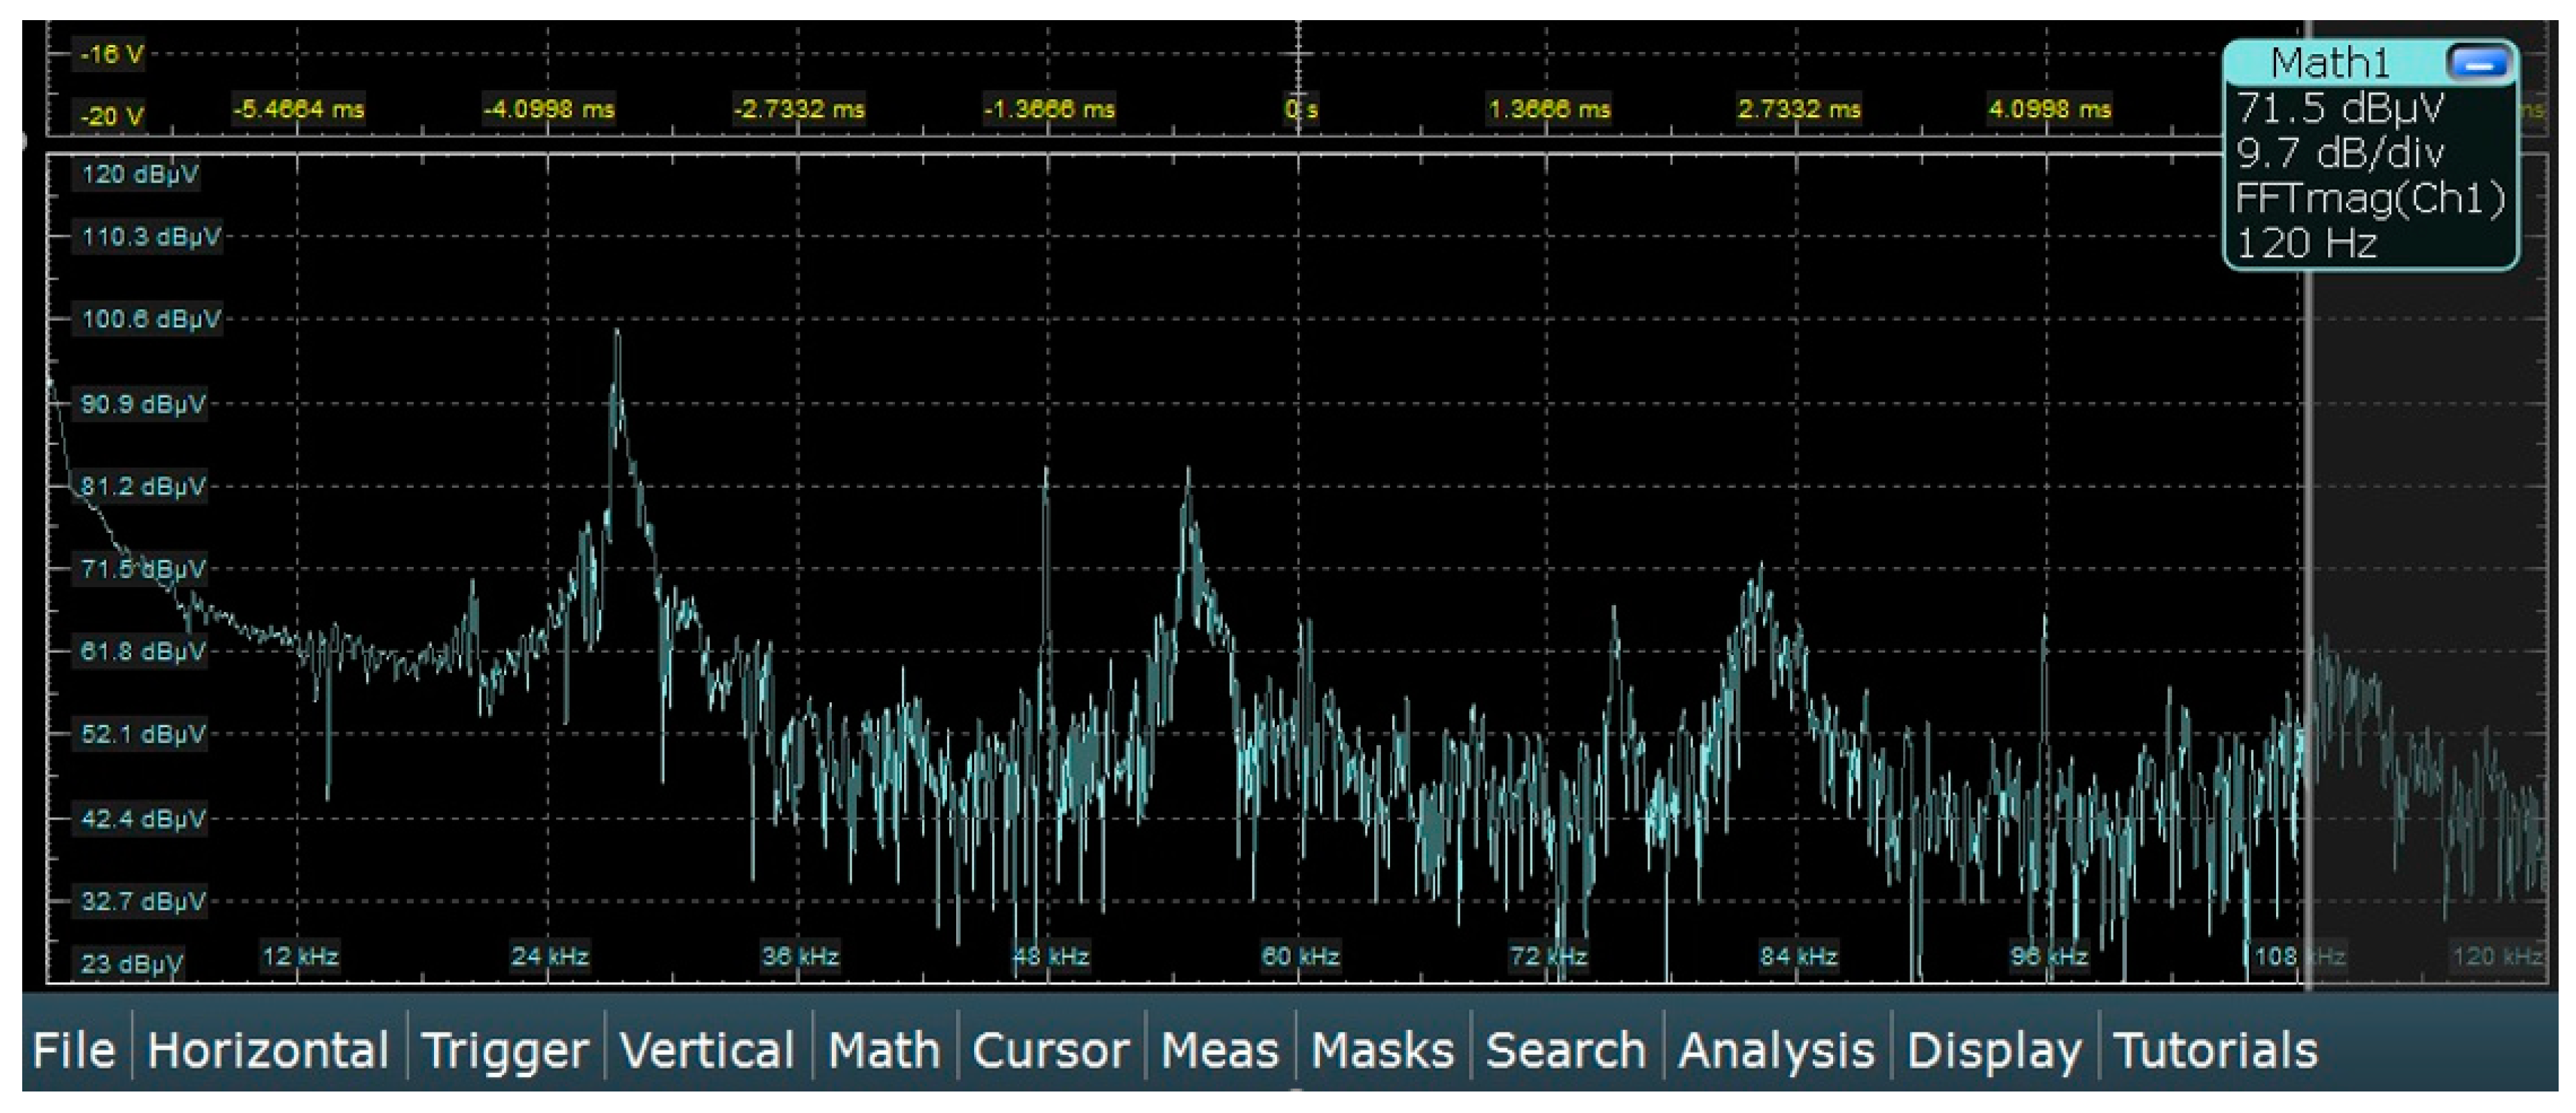
Task: Open the Tutorials menu
Action: click(2215, 1050)
